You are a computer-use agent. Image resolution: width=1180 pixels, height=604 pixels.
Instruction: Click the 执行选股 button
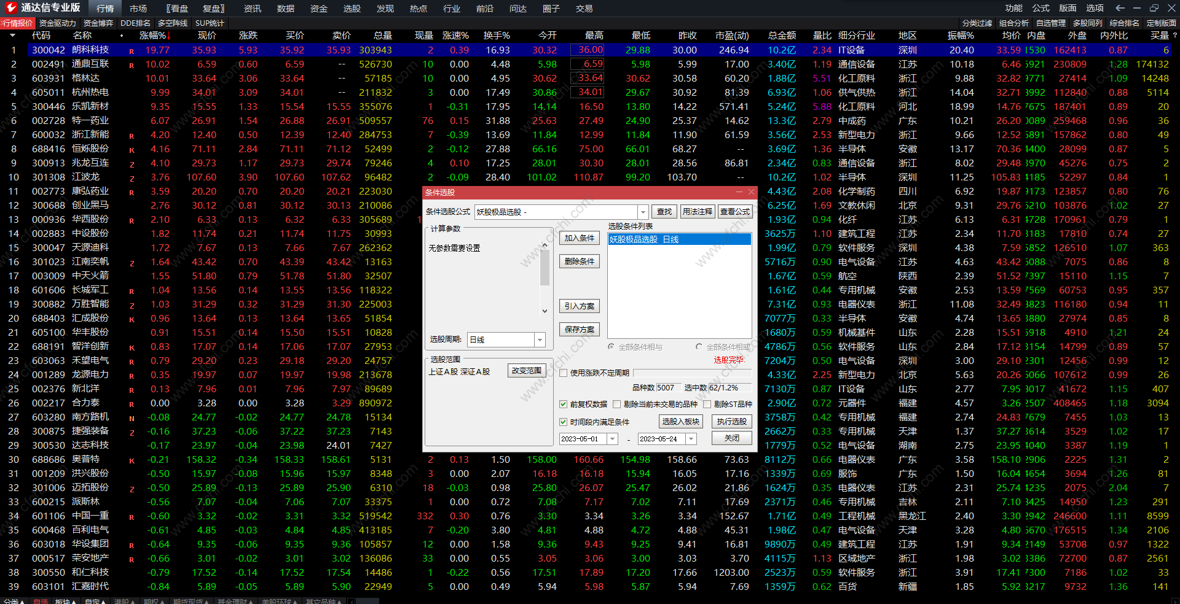tap(731, 421)
